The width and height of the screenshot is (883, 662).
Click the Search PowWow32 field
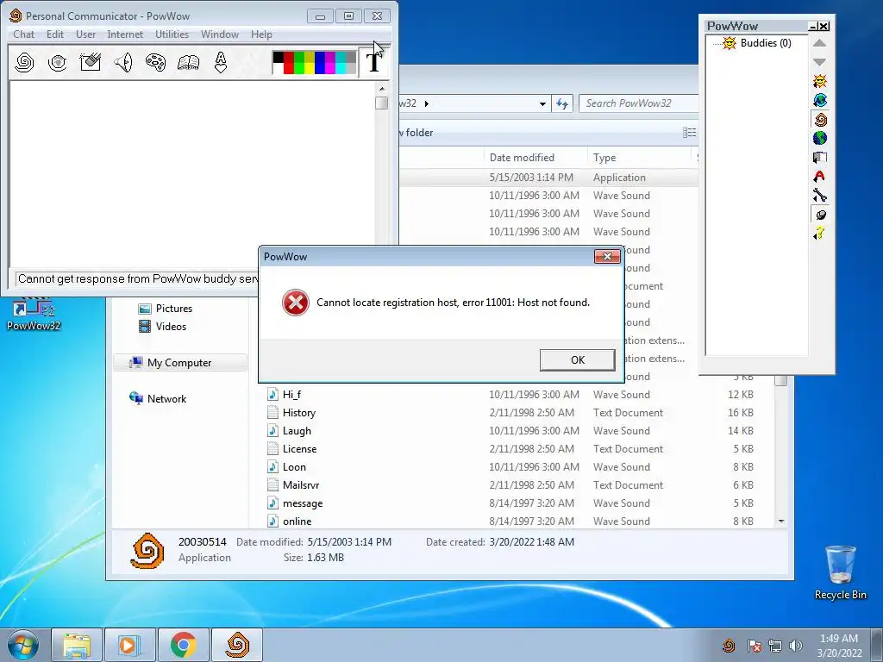click(x=638, y=103)
